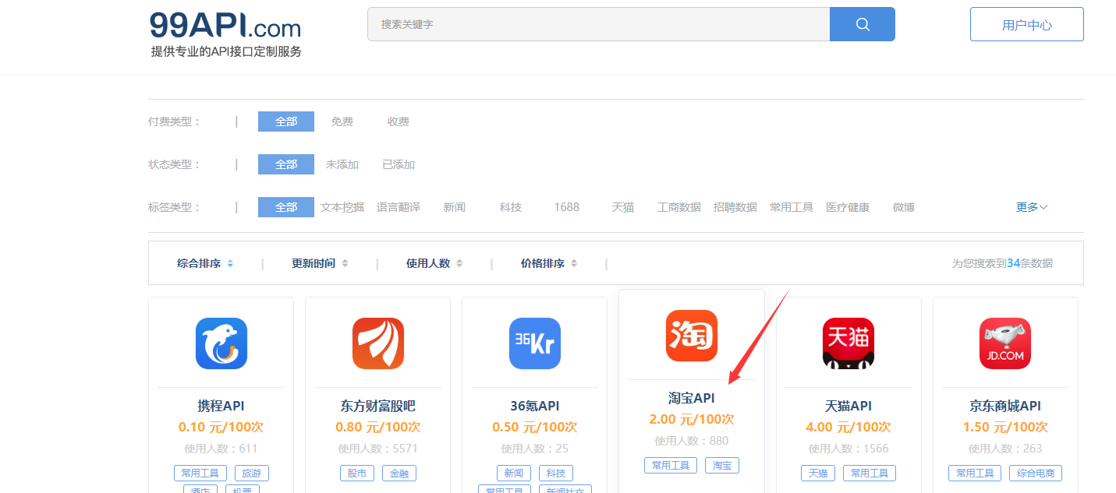Viewport: 1116px width, 493px height.
Task: Click 金融 tag on 东方财富股吧 card
Action: point(399,473)
